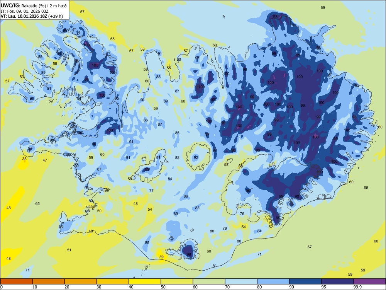Click the map value '77' in the central highlands
This screenshot has height=290, width=386.
[151, 191]
